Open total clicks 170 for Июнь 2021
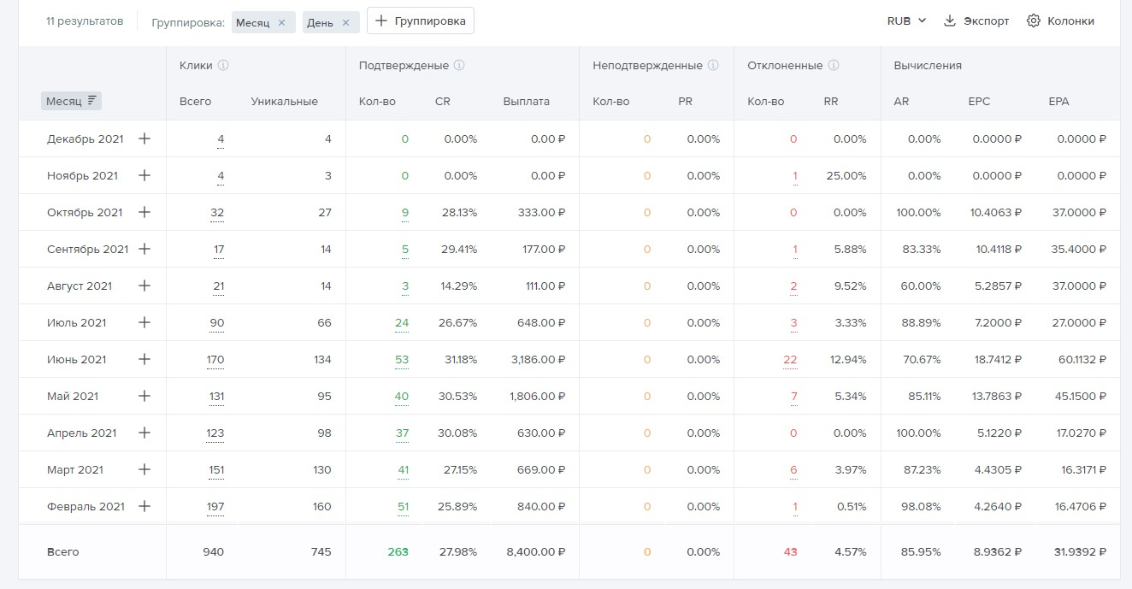 (215, 360)
